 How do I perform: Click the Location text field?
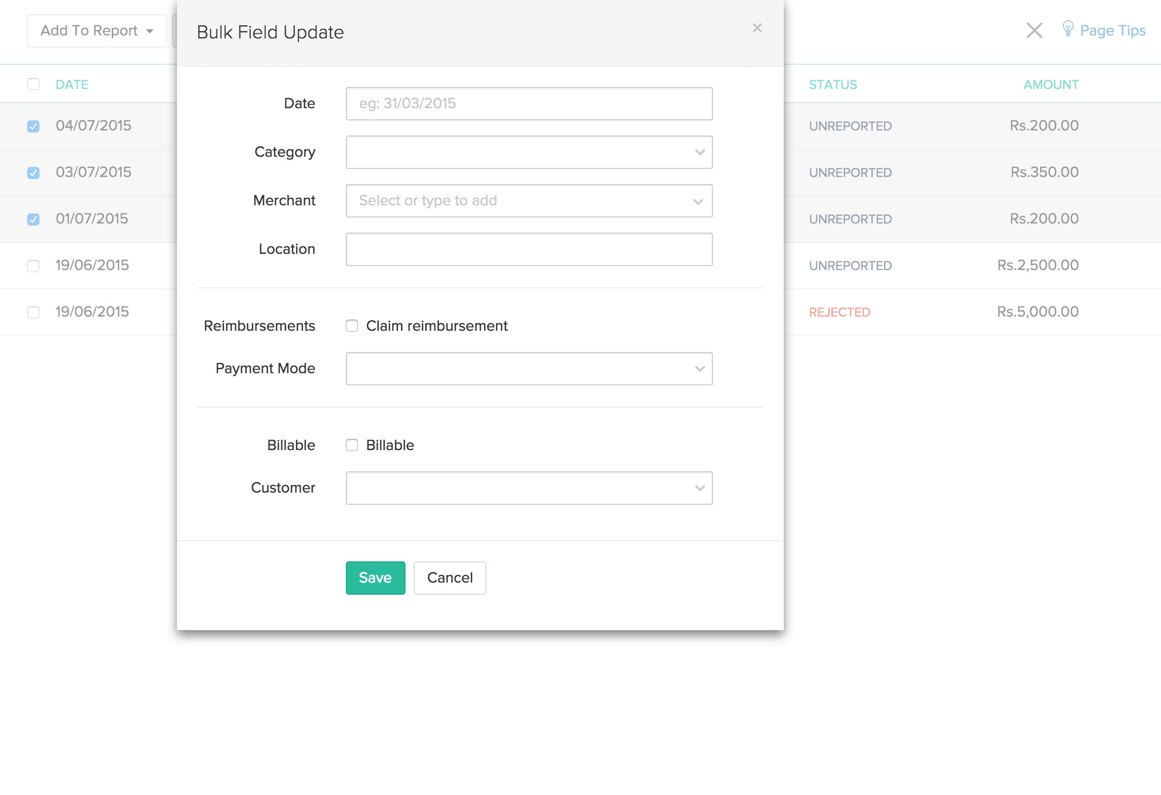point(529,249)
